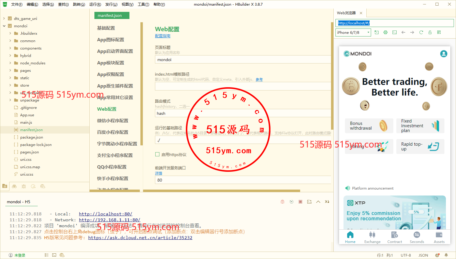Open the http://192.168.1.11:80/ network link

coord(110,220)
